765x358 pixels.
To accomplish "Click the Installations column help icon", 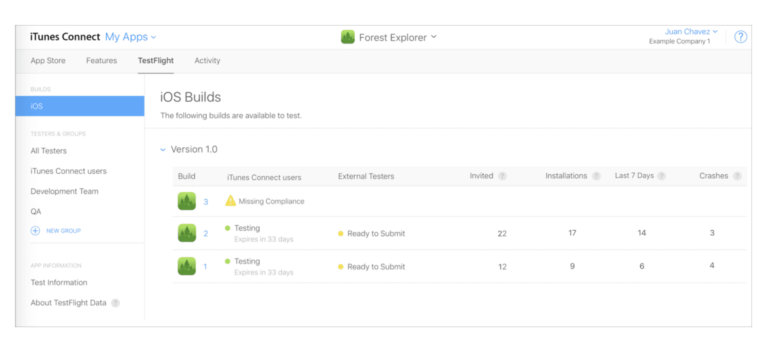I will 596,176.
